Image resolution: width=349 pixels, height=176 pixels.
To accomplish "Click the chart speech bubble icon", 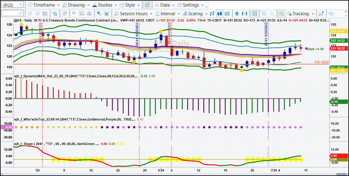I will click(331, 13).
